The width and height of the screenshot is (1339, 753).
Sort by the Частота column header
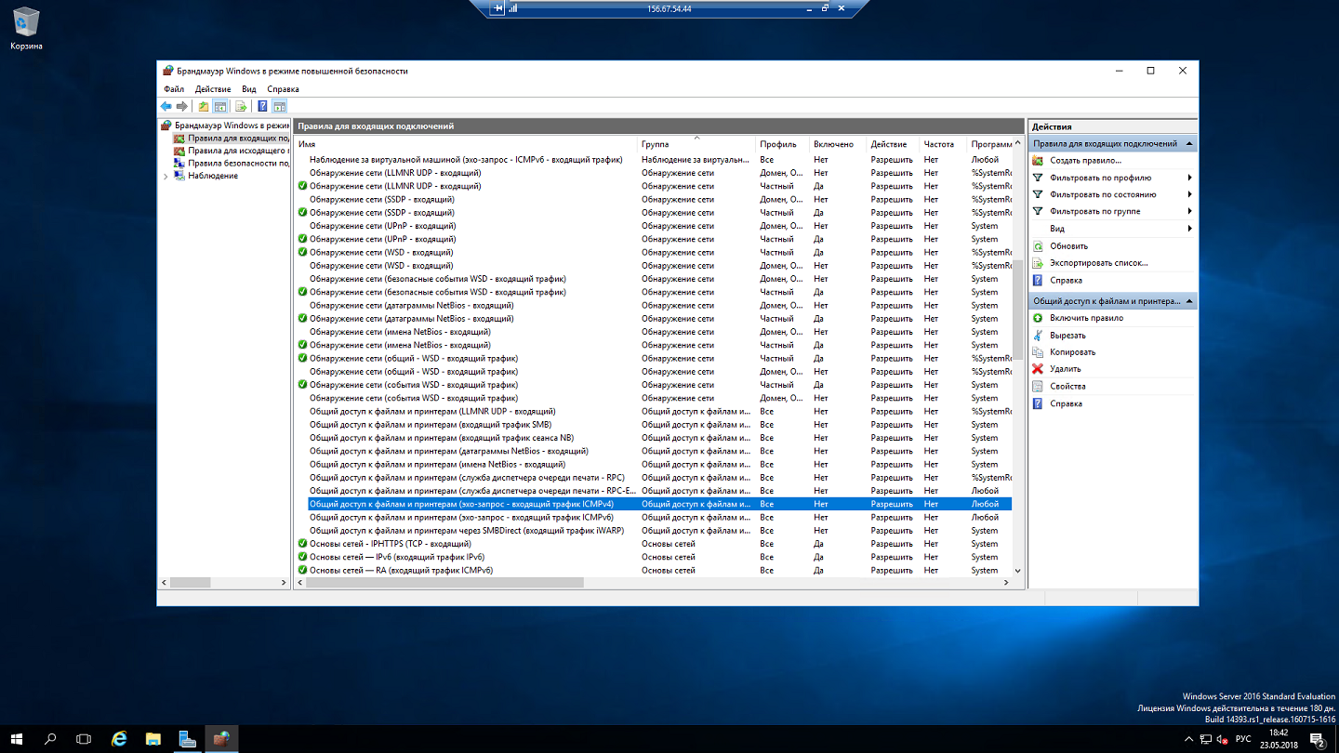943,144
